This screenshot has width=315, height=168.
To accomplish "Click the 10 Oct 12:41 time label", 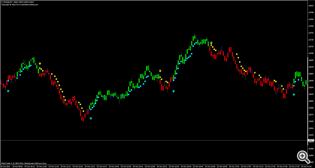I will [77, 167].
